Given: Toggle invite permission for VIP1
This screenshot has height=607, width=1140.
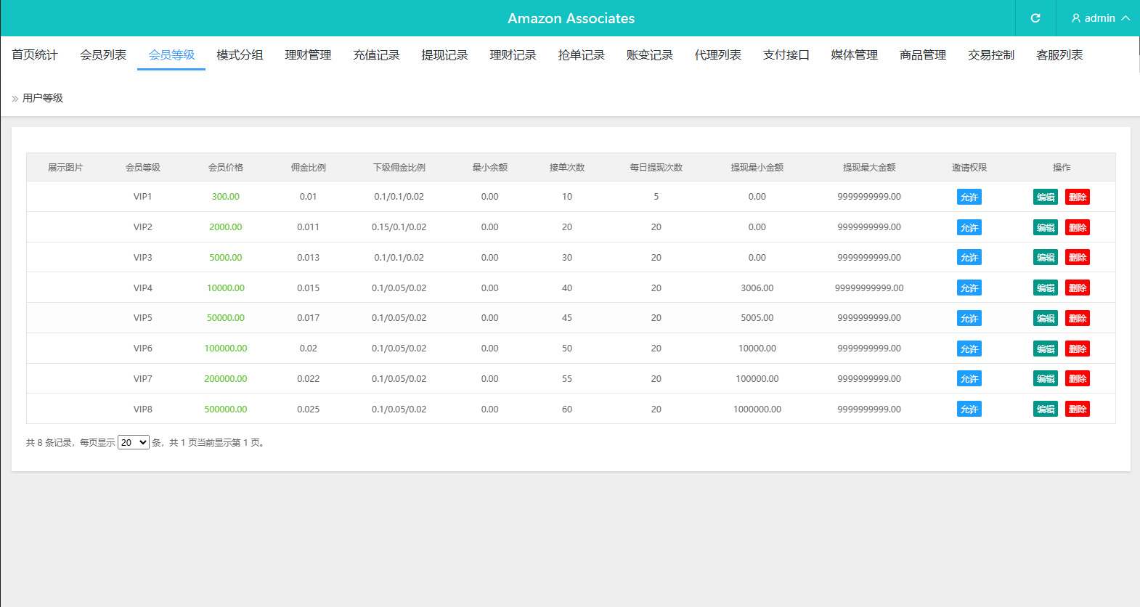Looking at the screenshot, I should coord(969,197).
